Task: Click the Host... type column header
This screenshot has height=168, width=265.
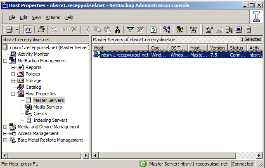Action: pos(198,48)
